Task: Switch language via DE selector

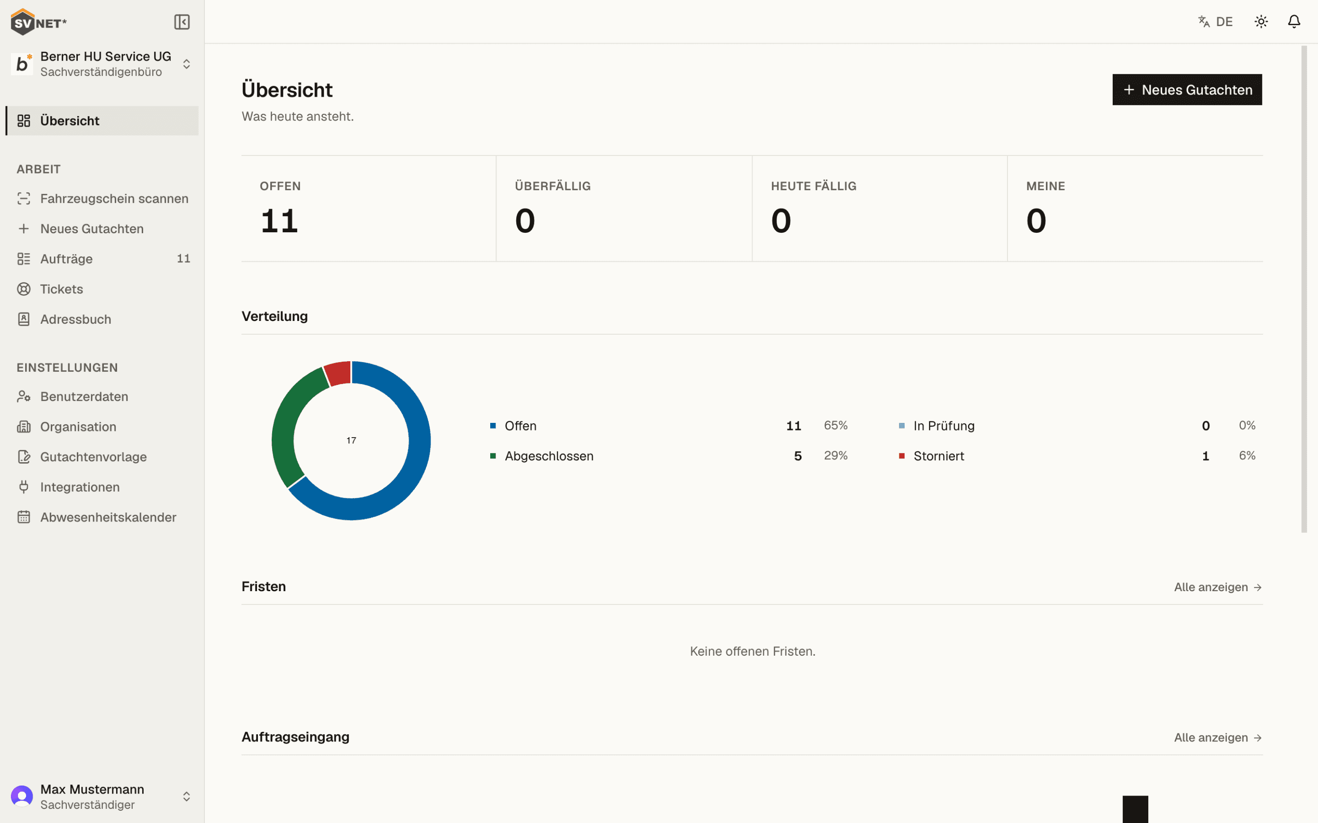Action: pos(1216,21)
